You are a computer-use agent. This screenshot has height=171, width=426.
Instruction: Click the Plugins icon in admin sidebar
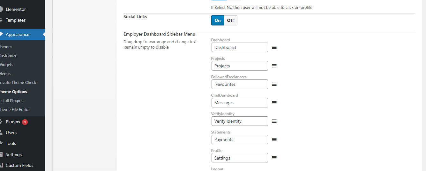click(x=1, y=122)
